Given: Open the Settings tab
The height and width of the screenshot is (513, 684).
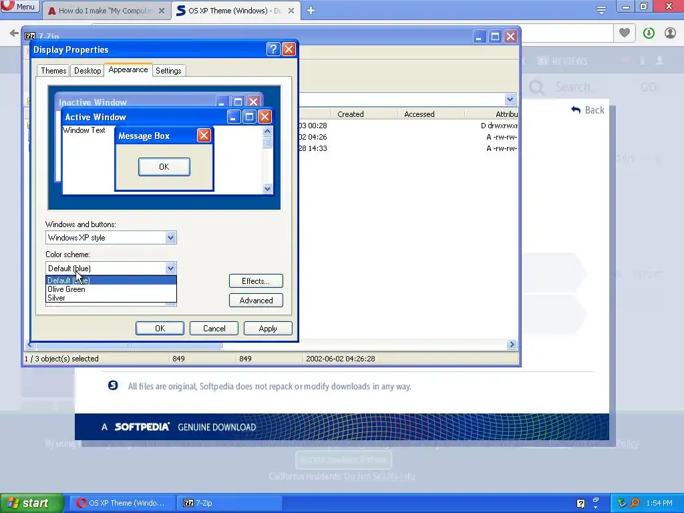Looking at the screenshot, I should pos(168,71).
